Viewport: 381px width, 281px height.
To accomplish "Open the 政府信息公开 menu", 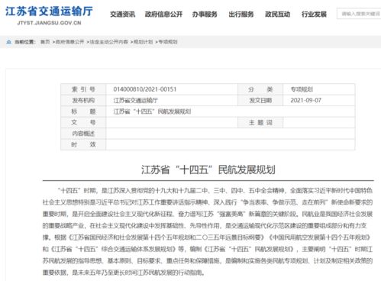I will (x=163, y=15).
